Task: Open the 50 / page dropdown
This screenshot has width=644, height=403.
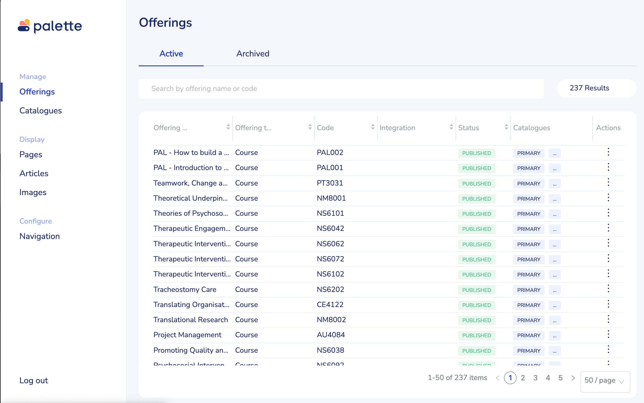Action: click(605, 381)
